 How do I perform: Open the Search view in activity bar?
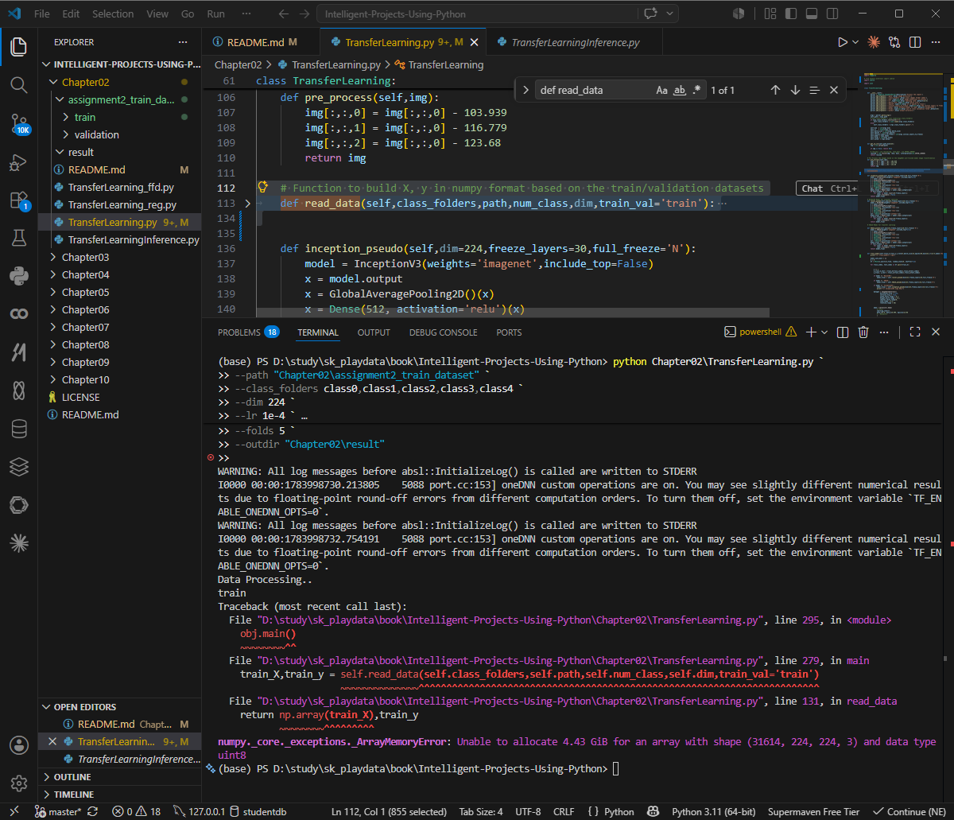[x=18, y=84]
